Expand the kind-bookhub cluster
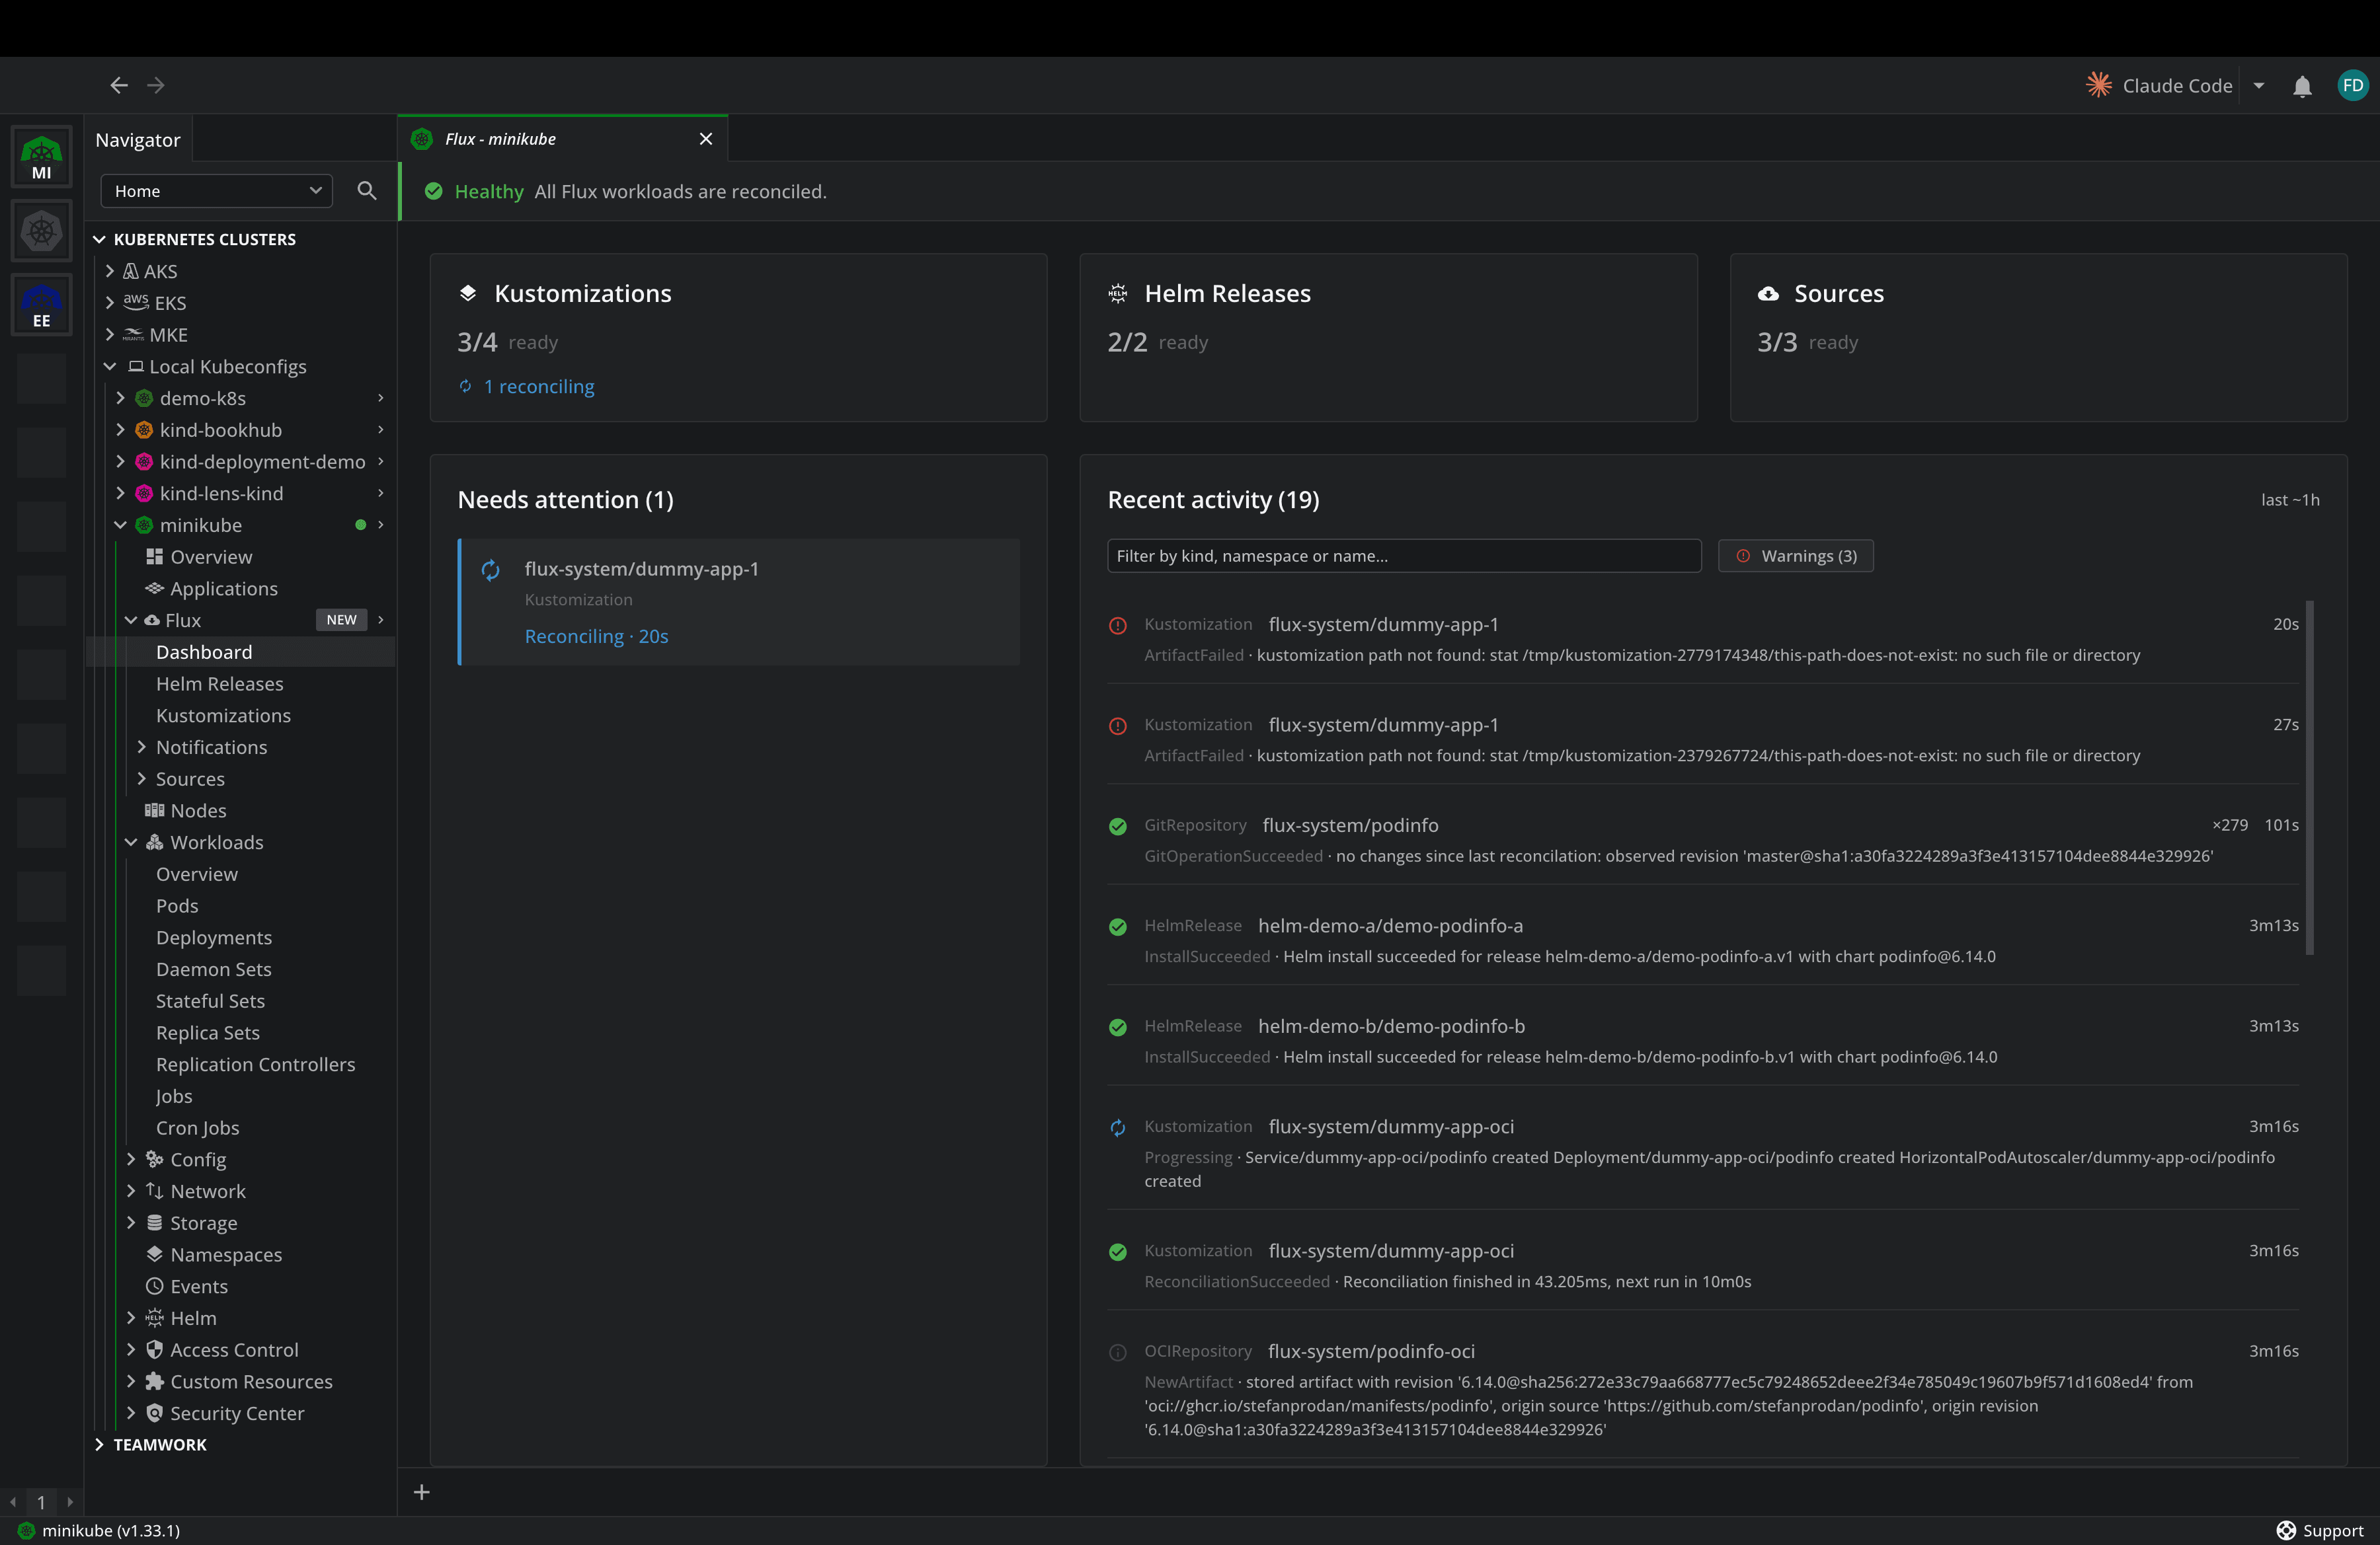 click(x=120, y=430)
